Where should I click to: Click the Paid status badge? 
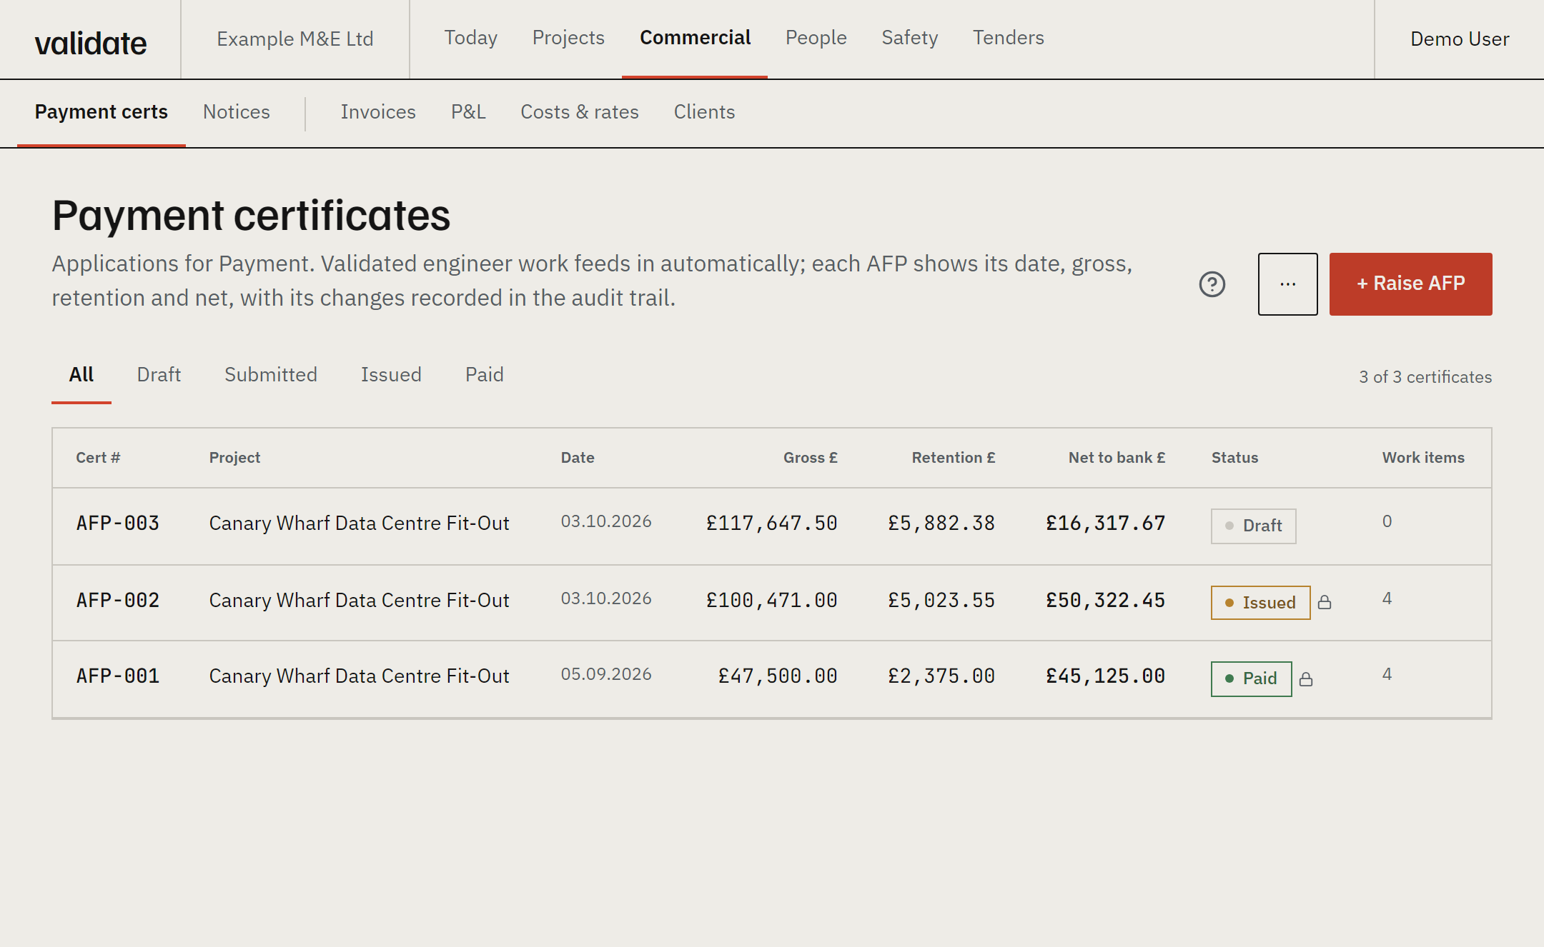point(1251,678)
